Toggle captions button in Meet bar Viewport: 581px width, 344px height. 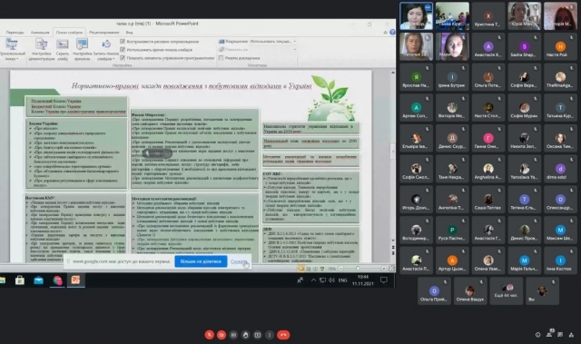pos(233,335)
